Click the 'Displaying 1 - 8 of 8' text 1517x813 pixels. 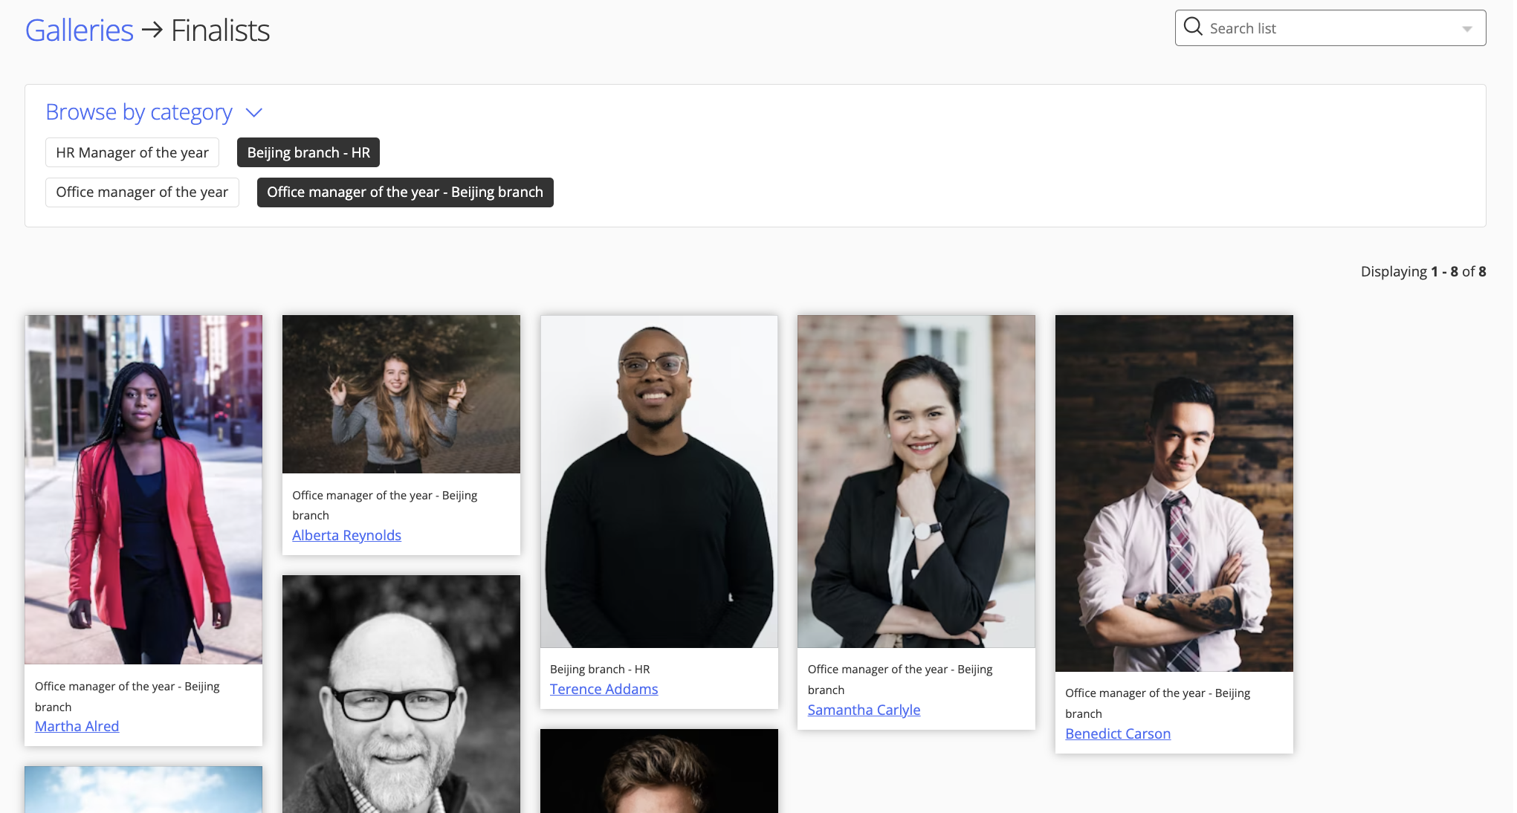1423,271
